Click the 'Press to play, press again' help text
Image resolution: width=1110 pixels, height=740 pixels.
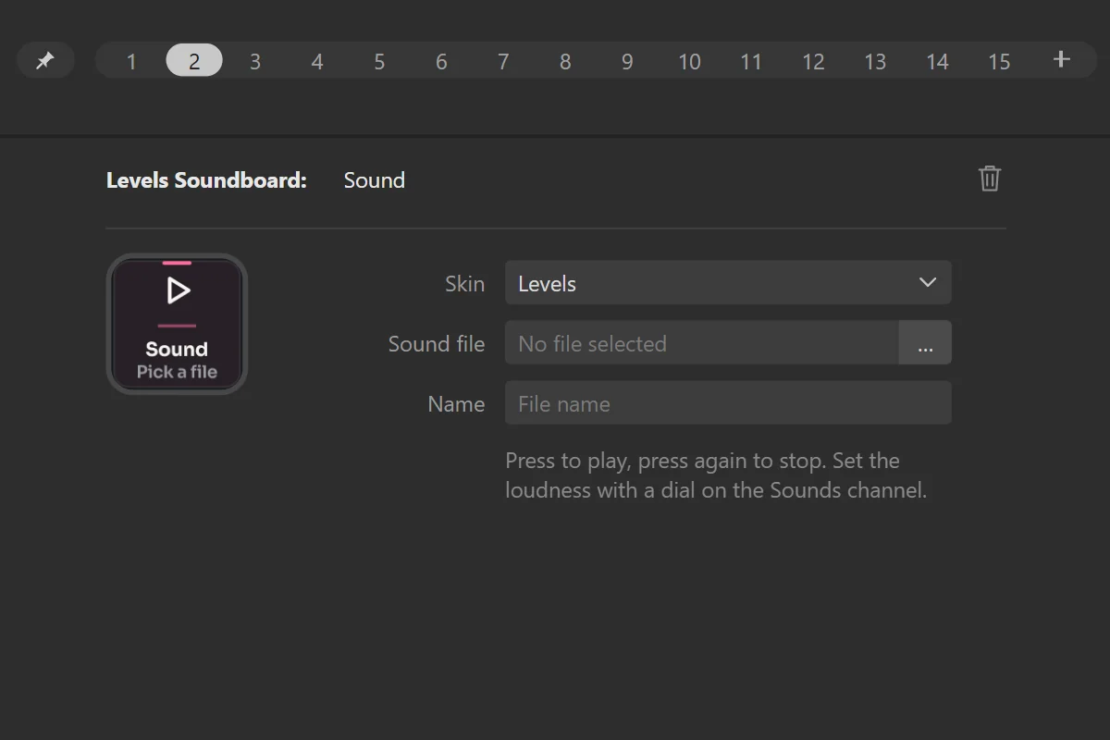[x=716, y=475]
